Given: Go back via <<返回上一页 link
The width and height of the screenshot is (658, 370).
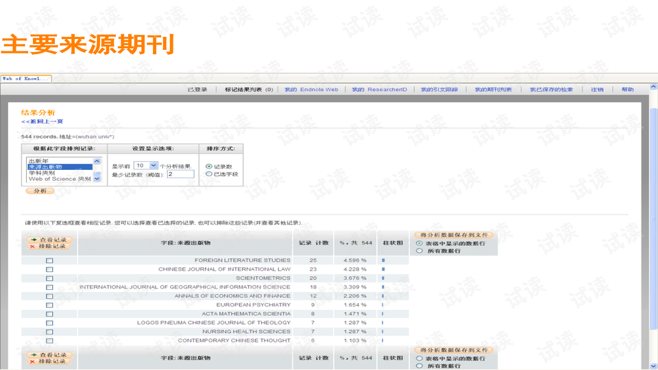Looking at the screenshot, I should 42,121.
